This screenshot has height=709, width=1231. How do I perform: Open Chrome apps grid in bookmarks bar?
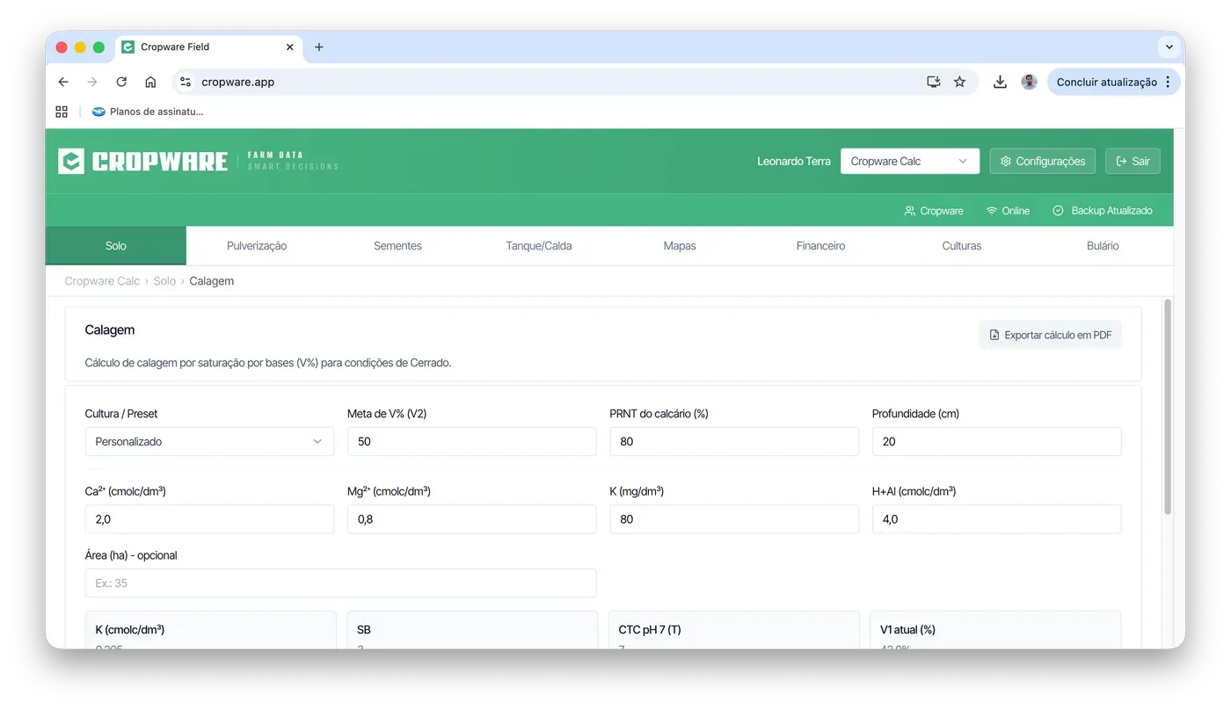click(62, 112)
